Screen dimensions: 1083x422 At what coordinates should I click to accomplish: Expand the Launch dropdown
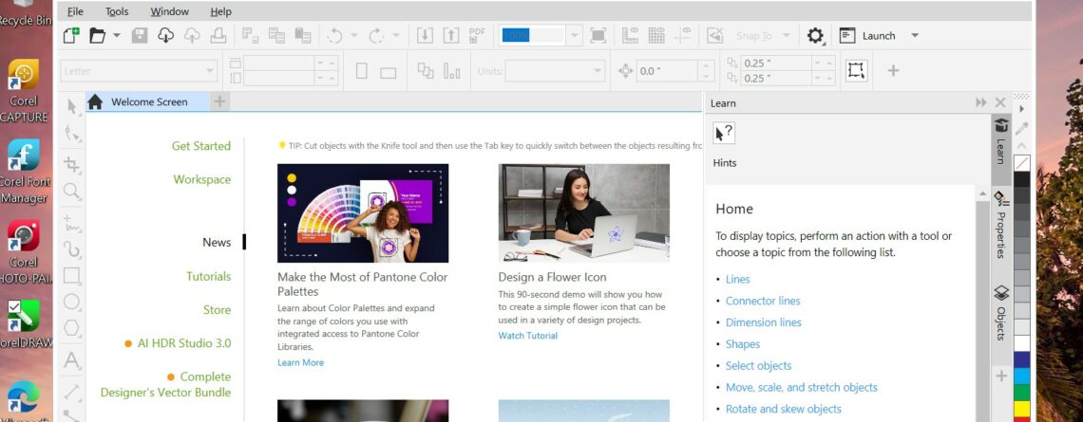coord(914,36)
